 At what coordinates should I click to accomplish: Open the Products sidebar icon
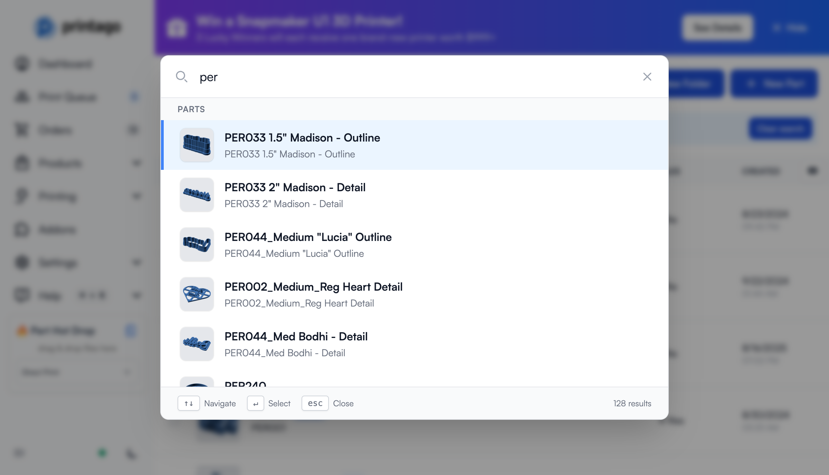[x=21, y=163]
